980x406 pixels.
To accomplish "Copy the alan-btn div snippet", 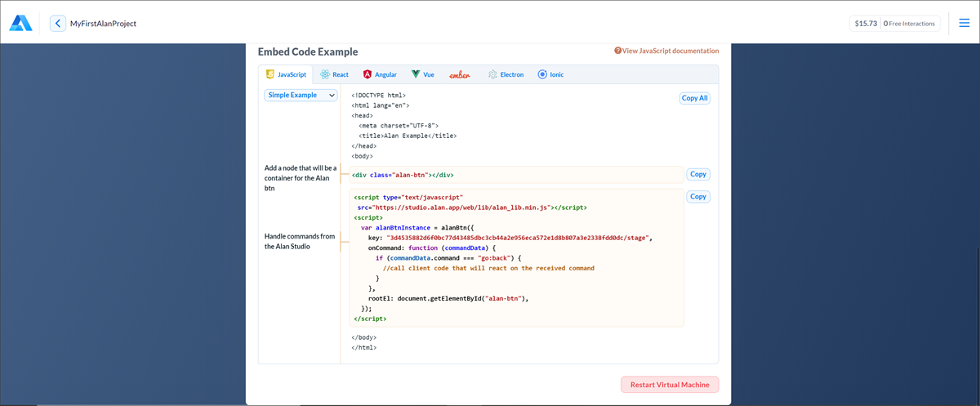I will (697, 174).
